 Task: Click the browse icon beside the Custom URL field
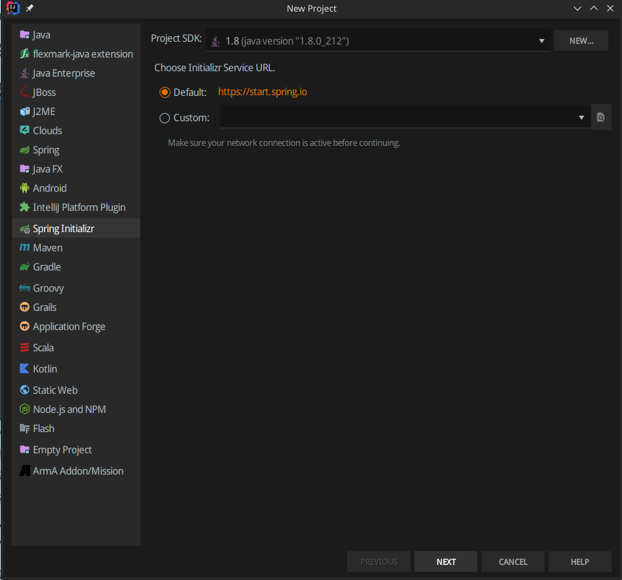click(x=601, y=117)
